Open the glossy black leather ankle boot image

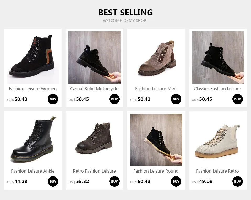pyautogui.click(x=33, y=140)
